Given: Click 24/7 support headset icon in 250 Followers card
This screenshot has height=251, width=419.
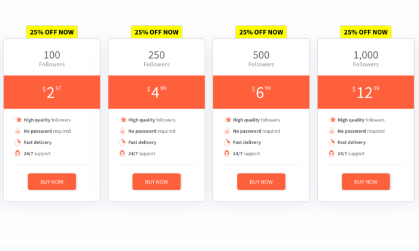Looking at the screenshot, I should pos(122,154).
